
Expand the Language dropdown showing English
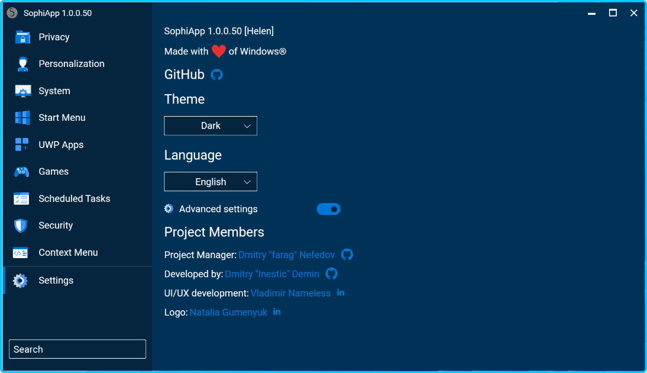tap(211, 182)
